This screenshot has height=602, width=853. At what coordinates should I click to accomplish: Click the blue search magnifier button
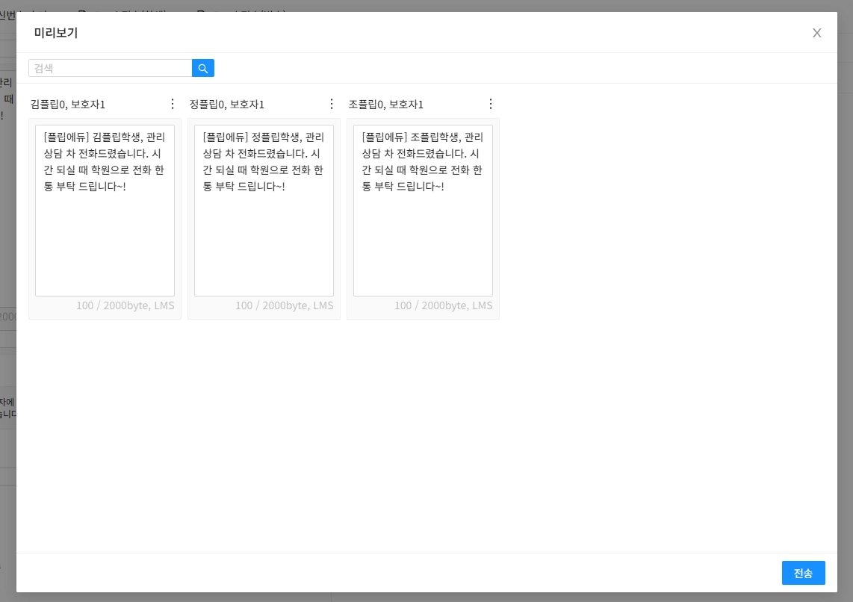203,68
